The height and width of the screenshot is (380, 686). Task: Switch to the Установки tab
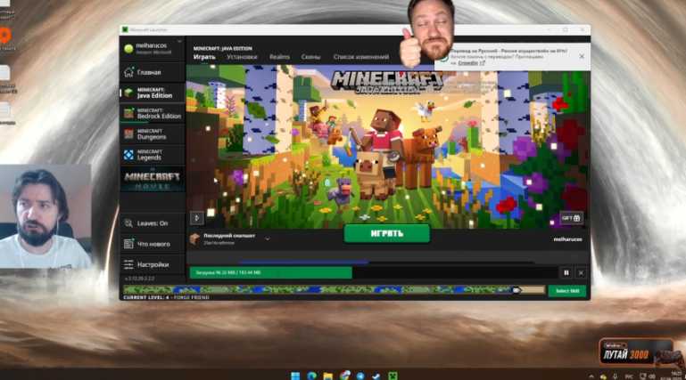click(242, 57)
